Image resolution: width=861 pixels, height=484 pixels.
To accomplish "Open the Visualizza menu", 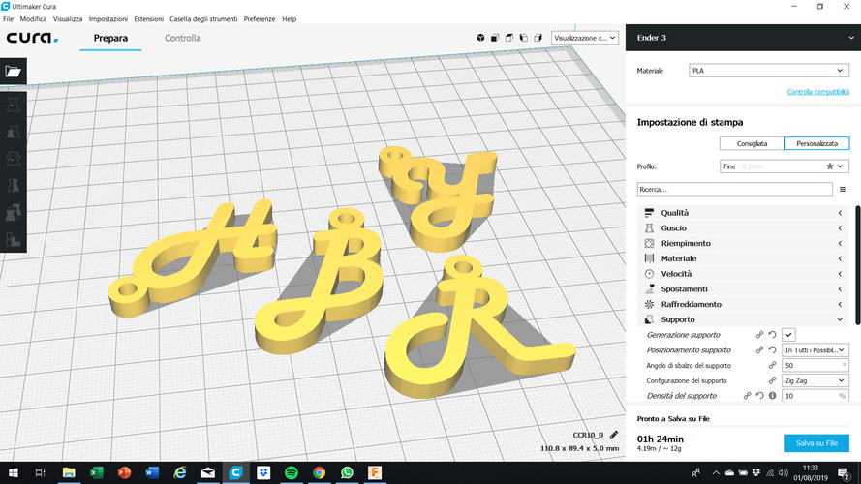I will [68, 19].
